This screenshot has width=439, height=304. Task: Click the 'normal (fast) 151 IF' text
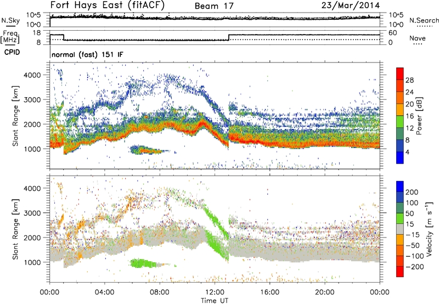pyautogui.click(x=87, y=54)
